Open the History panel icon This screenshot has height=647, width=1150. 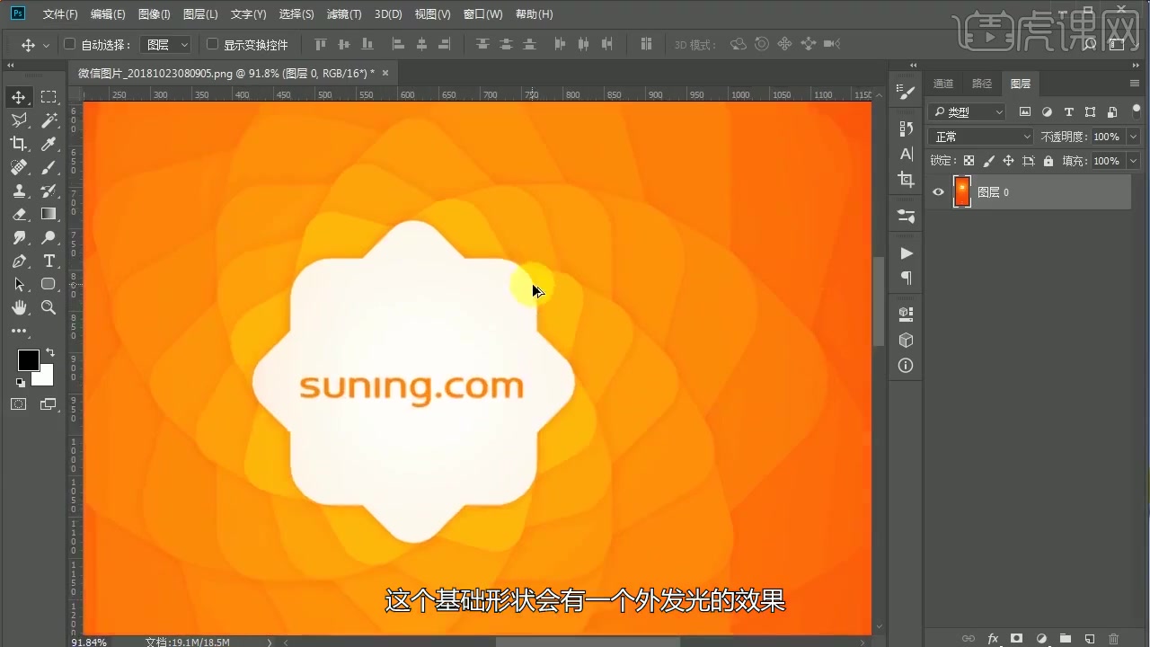click(x=906, y=129)
